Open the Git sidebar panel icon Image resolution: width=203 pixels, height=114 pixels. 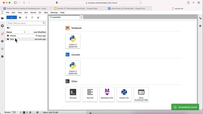tap(2, 41)
